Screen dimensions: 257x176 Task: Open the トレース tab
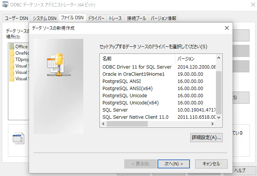[x=115, y=18]
